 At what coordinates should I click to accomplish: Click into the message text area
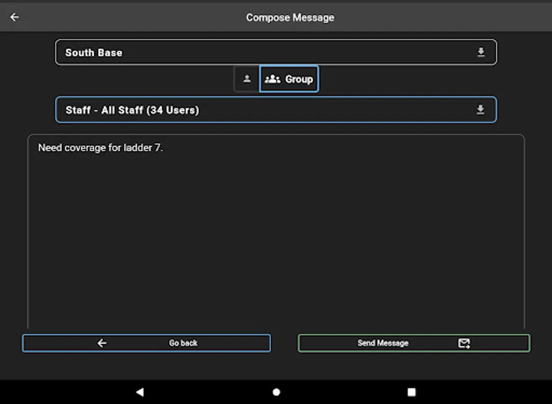(276, 231)
